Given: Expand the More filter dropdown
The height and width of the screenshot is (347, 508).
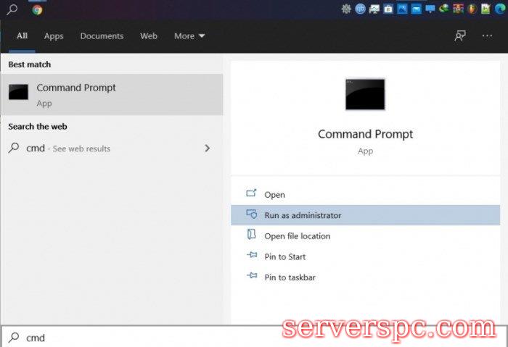Looking at the screenshot, I should coord(189,36).
